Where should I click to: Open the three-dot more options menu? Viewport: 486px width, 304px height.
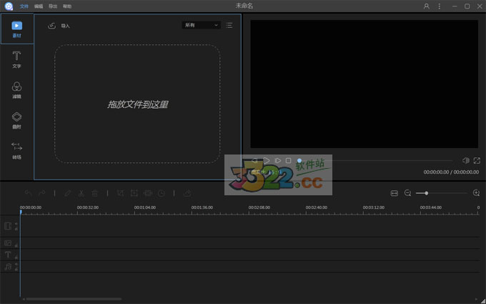click(x=440, y=6)
